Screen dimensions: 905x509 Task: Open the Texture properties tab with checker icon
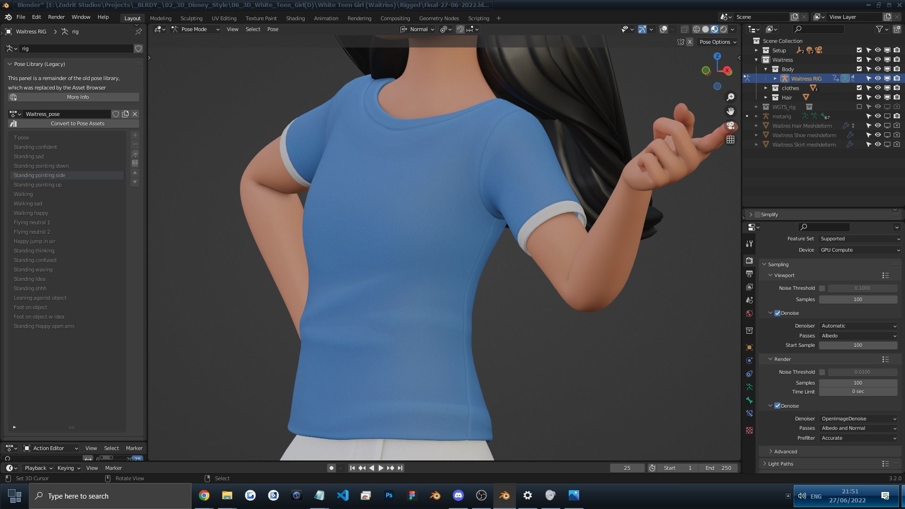click(749, 430)
